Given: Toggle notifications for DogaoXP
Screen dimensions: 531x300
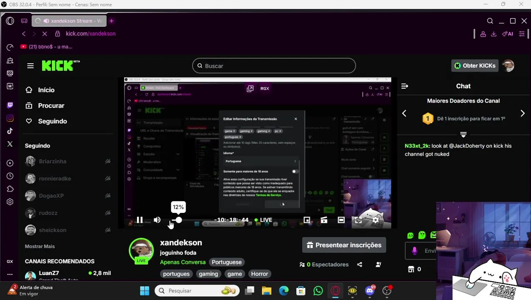Looking at the screenshot, I should click(107, 195).
